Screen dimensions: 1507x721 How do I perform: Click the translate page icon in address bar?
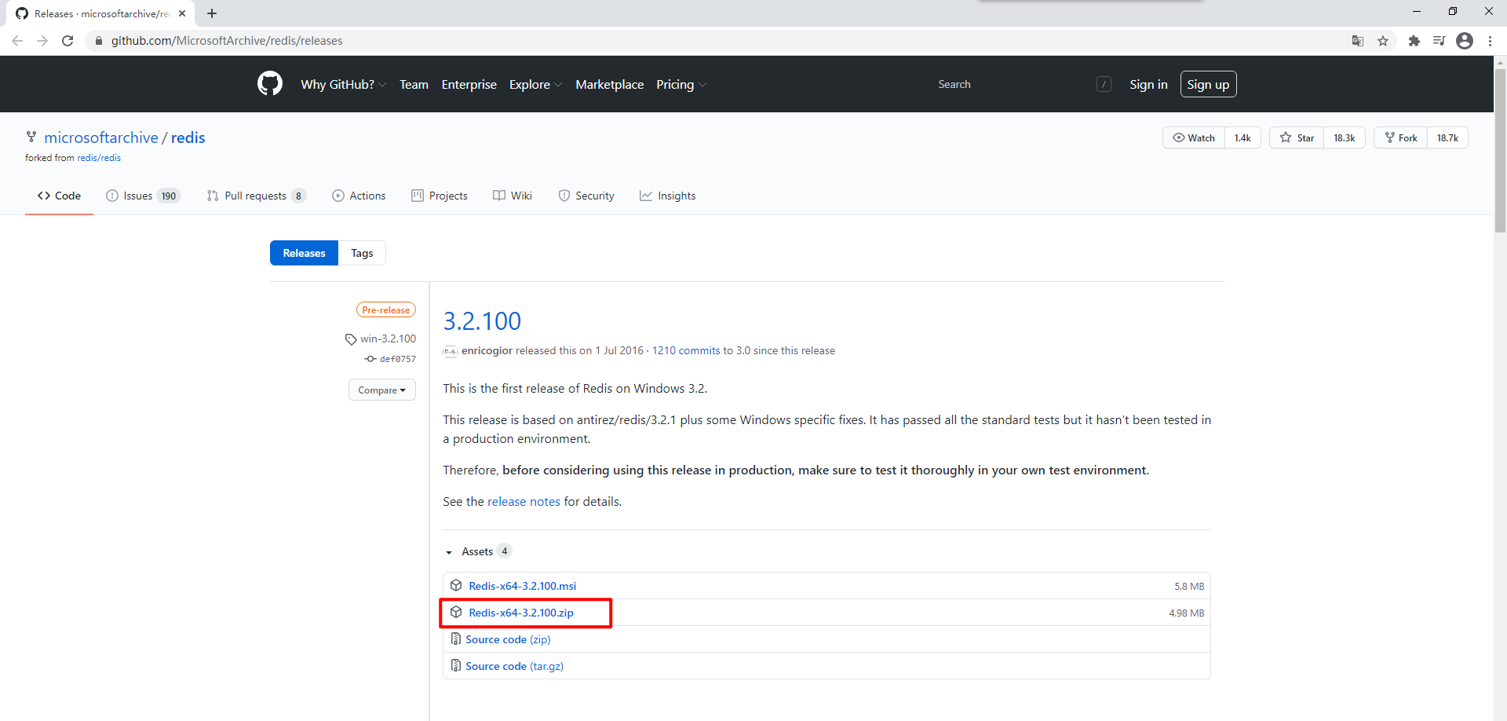[x=1358, y=41]
